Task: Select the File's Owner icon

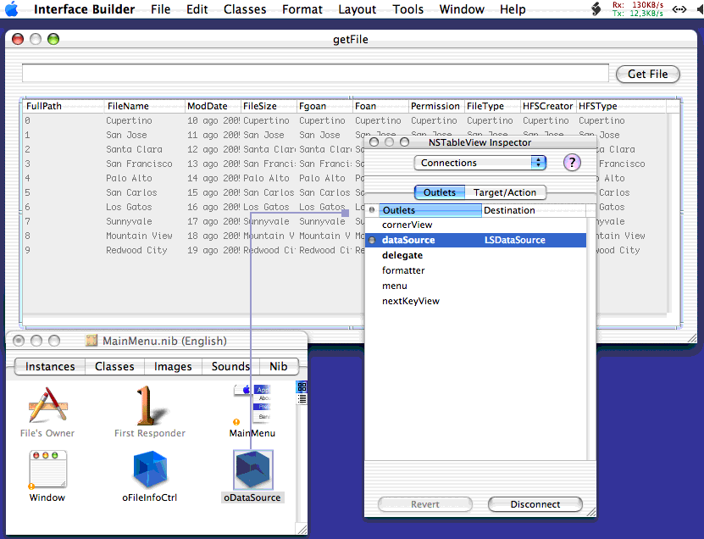Action: pyautogui.click(x=47, y=405)
